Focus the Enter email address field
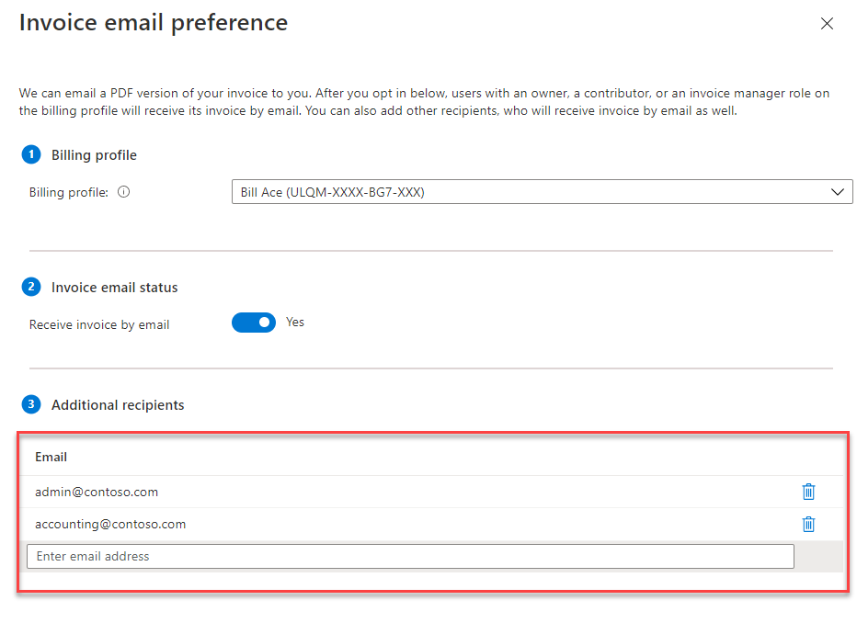Image resolution: width=857 pixels, height=623 pixels. (410, 556)
